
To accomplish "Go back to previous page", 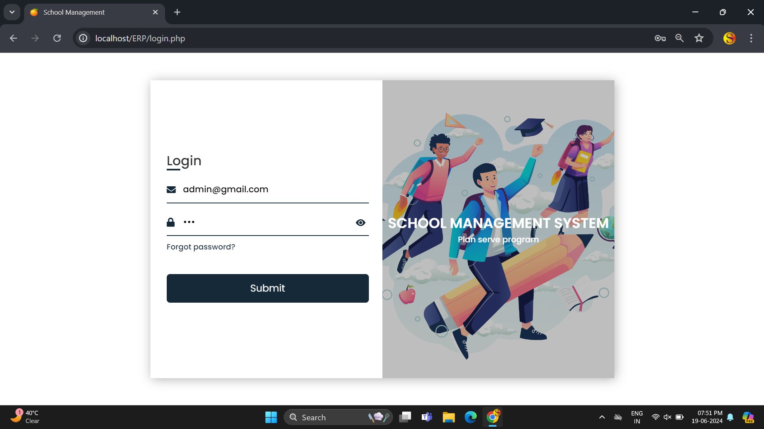I will (14, 39).
